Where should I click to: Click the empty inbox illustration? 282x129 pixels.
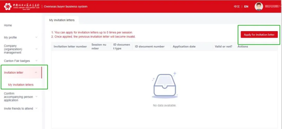[164, 86]
